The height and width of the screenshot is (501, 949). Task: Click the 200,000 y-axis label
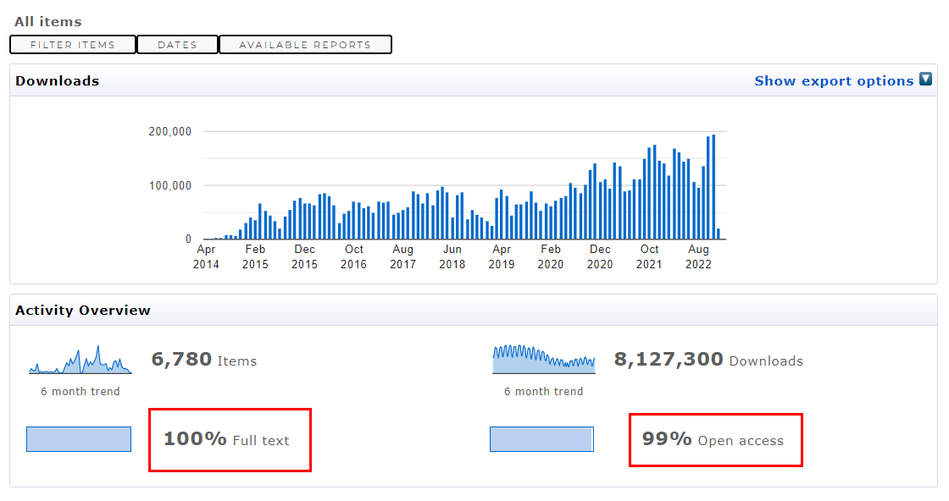(169, 132)
